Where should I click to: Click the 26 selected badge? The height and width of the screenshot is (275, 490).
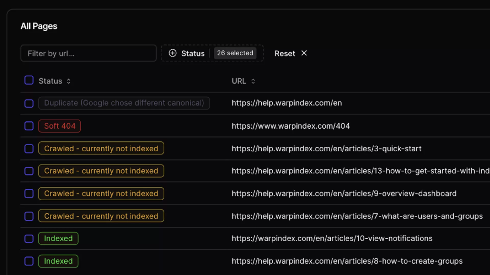[235, 53]
